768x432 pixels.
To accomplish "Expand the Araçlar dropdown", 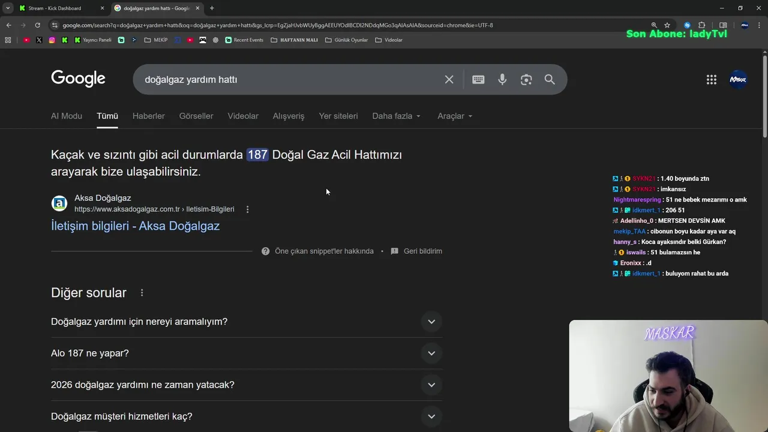I will 455,116.
